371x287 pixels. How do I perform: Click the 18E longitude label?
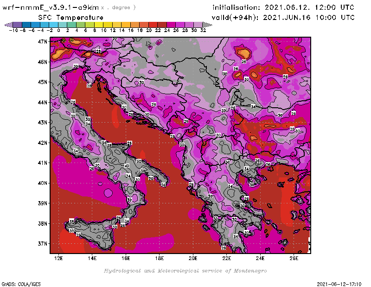[x=159, y=258]
